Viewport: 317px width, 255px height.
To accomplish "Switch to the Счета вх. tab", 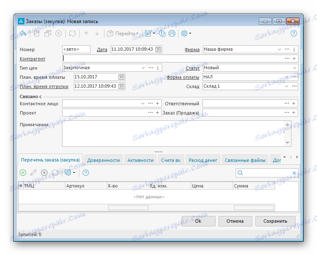I will (x=171, y=160).
